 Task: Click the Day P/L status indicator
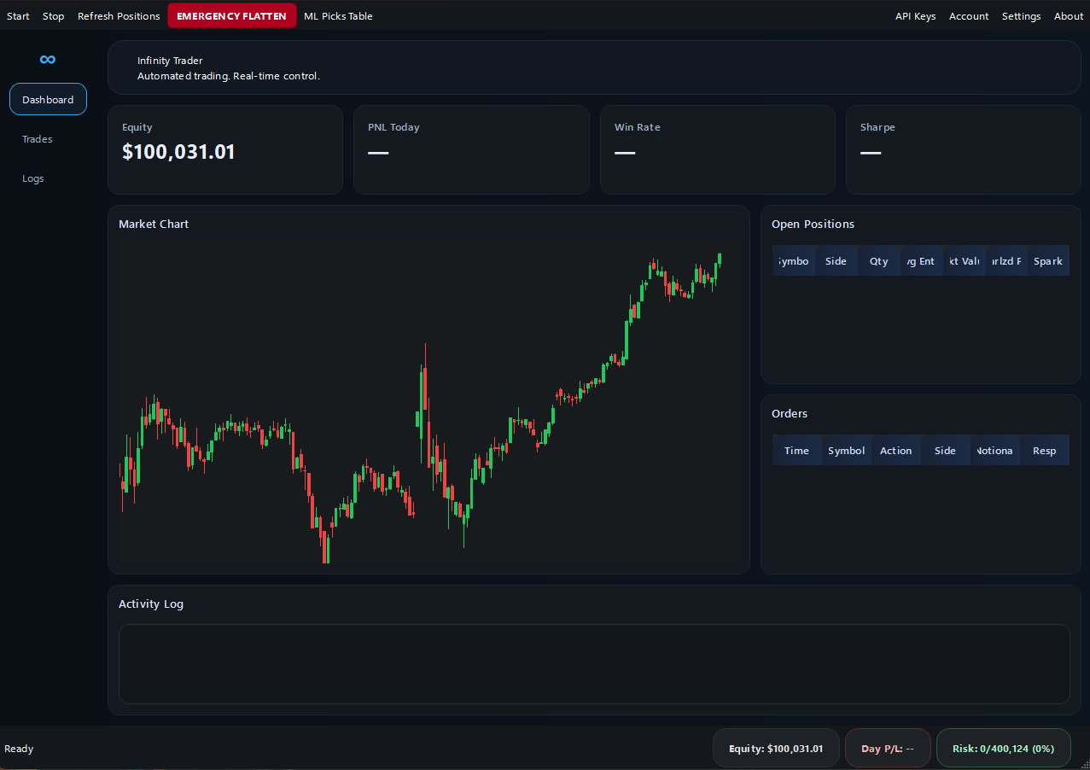point(888,749)
